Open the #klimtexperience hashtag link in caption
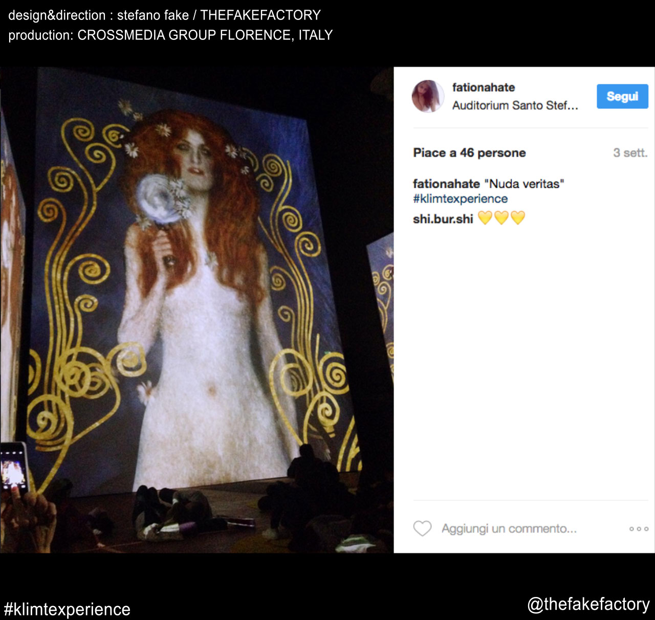The width and height of the screenshot is (655, 620). [461, 198]
